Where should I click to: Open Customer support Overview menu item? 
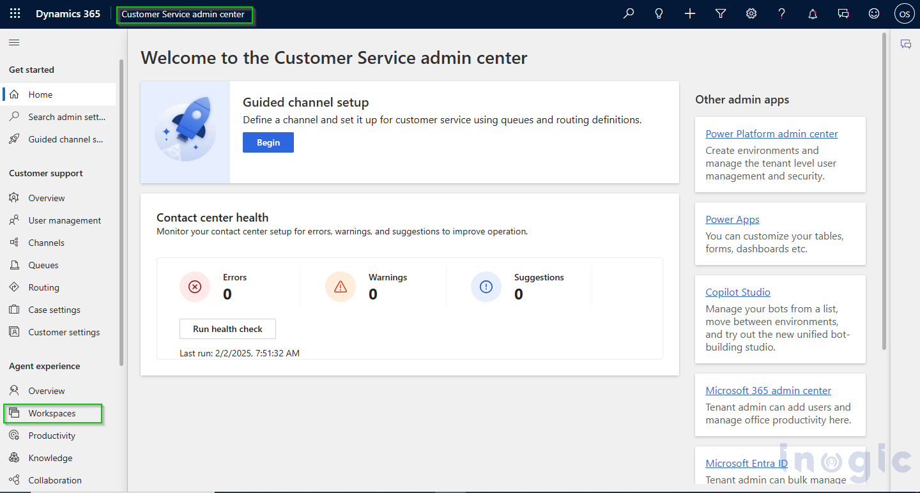59,198
